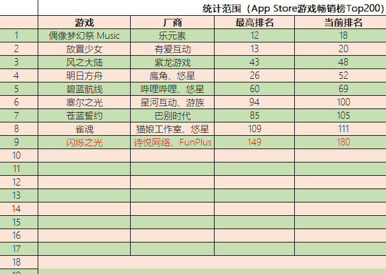386x274 pixels.
Task: Click the red highest-rank value 149
Action: point(254,142)
